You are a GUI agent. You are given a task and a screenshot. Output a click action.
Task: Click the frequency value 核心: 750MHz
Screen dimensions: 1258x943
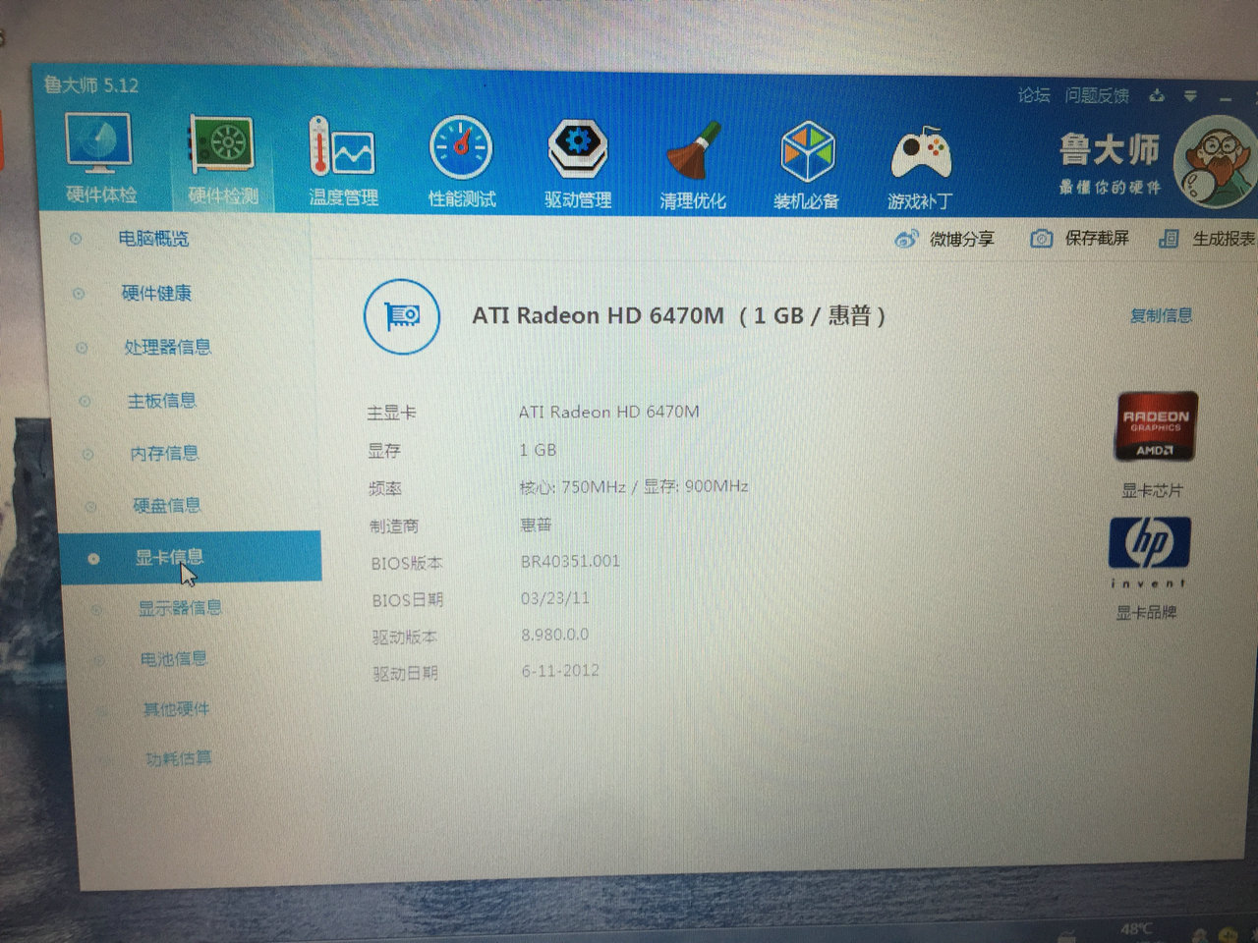click(x=572, y=486)
